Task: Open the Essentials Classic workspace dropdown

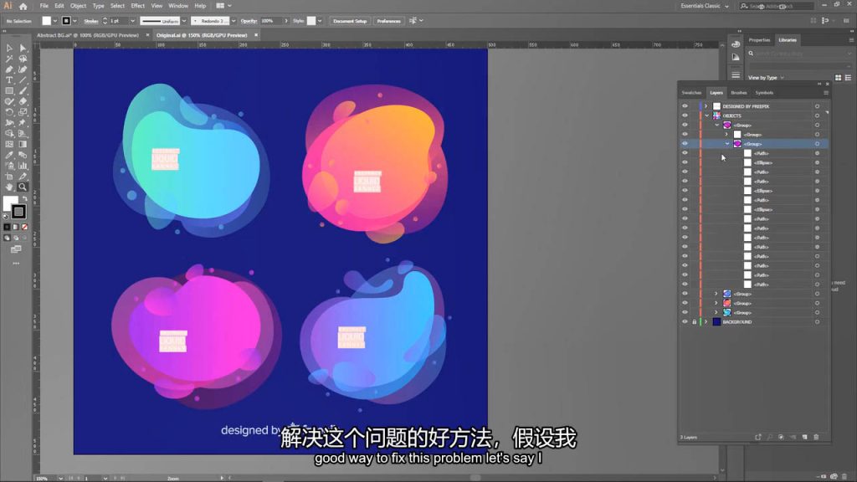Action: [x=704, y=6]
